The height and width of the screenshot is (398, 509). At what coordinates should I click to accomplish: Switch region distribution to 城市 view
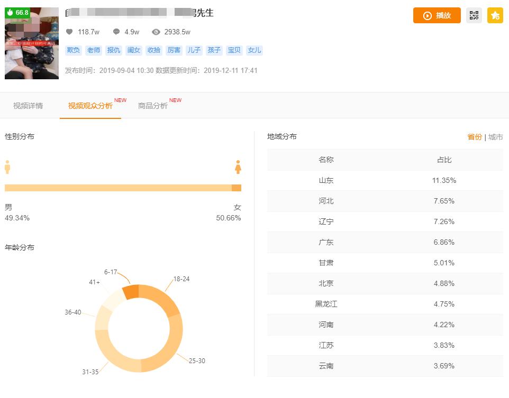click(x=496, y=136)
